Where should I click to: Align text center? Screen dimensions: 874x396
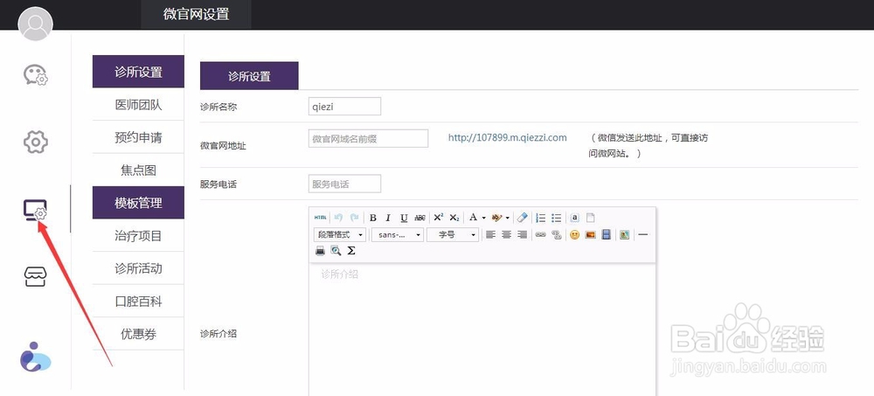[x=507, y=235]
